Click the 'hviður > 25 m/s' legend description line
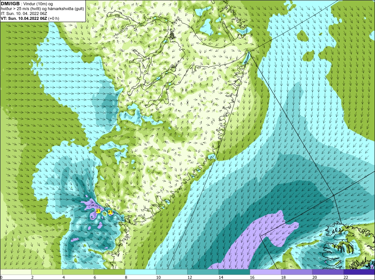 (x=42, y=9)
